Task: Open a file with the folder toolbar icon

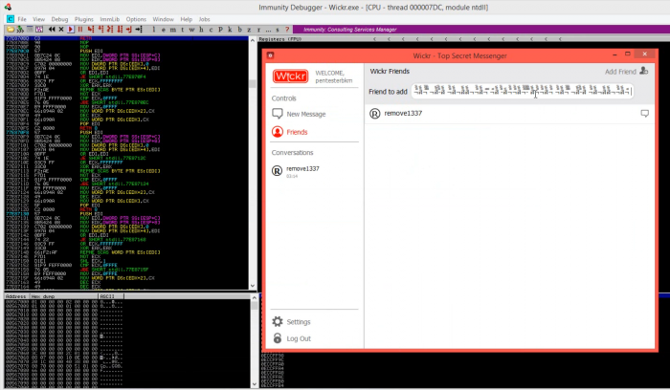Action: (x=11, y=29)
